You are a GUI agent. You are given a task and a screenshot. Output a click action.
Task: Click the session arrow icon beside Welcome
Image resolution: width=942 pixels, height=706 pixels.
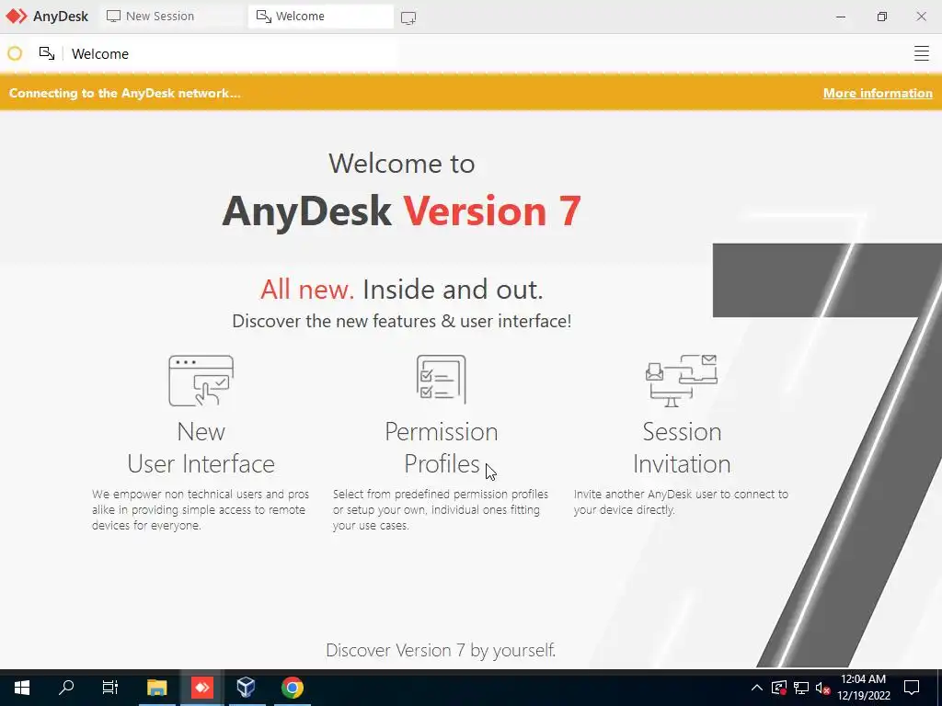(47, 53)
